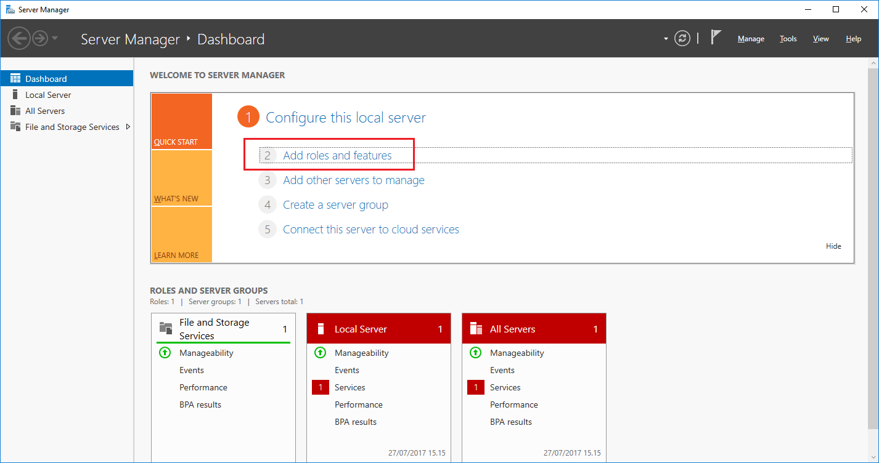Open the Dashboard sidebar icon
Image resolution: width=879 pixels, height=463 pixels.
pyautogui.click(x=17, y=78)
